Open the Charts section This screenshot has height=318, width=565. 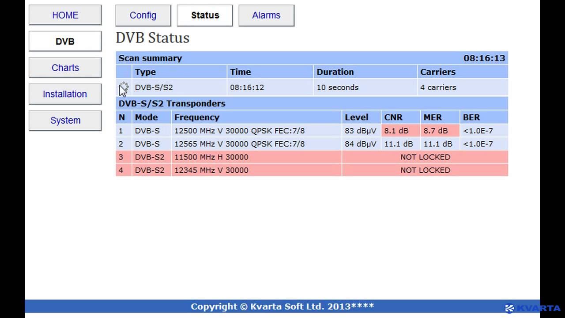click(65, 68)
